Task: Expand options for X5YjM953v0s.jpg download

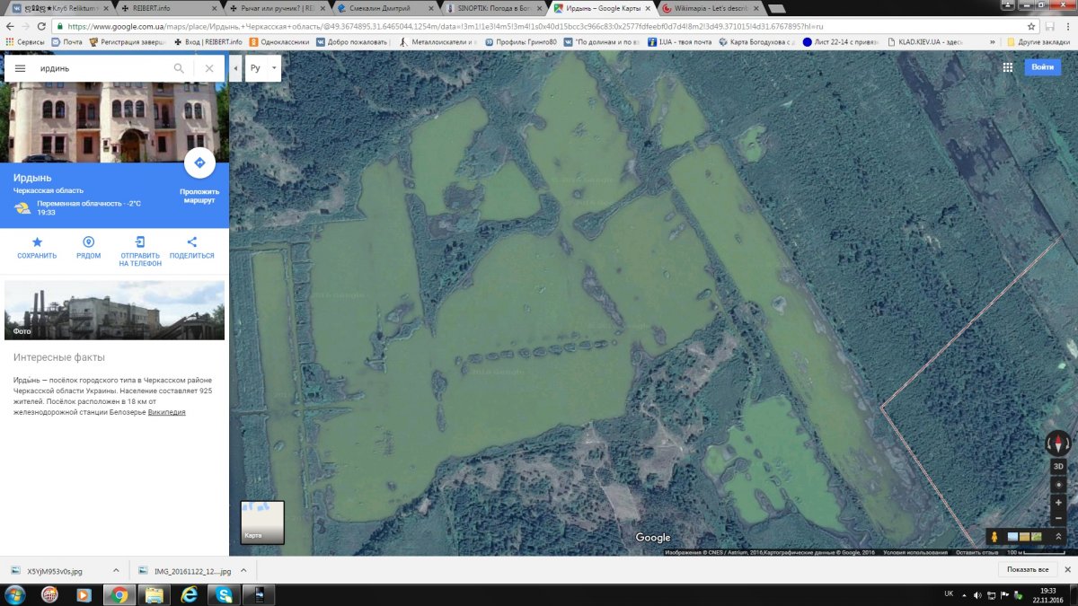Action: click(116, 570)
